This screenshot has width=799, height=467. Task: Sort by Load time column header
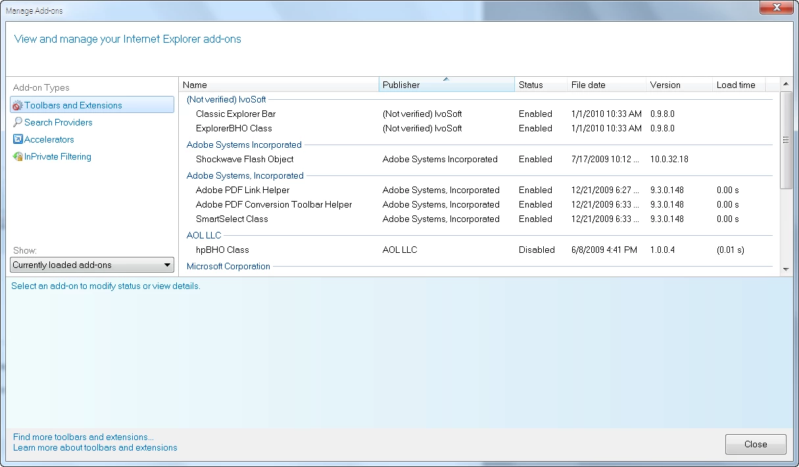pyautogui.click(x=739, y=85)
